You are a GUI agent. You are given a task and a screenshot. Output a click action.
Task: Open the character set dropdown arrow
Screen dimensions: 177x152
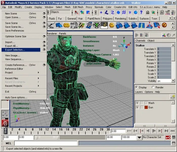point(139,137)
